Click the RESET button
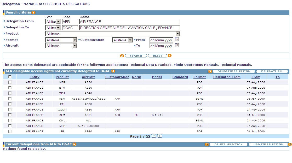This screenshot has height=163, width=292. pyautogui.click(x=158, y=56)
